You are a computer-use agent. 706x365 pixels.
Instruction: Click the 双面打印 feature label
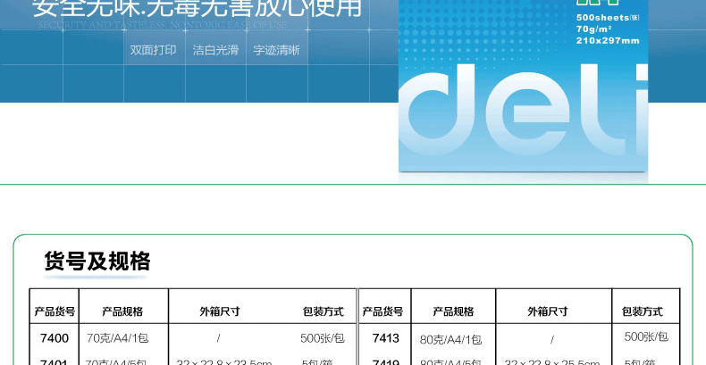[x=153, y=50]
